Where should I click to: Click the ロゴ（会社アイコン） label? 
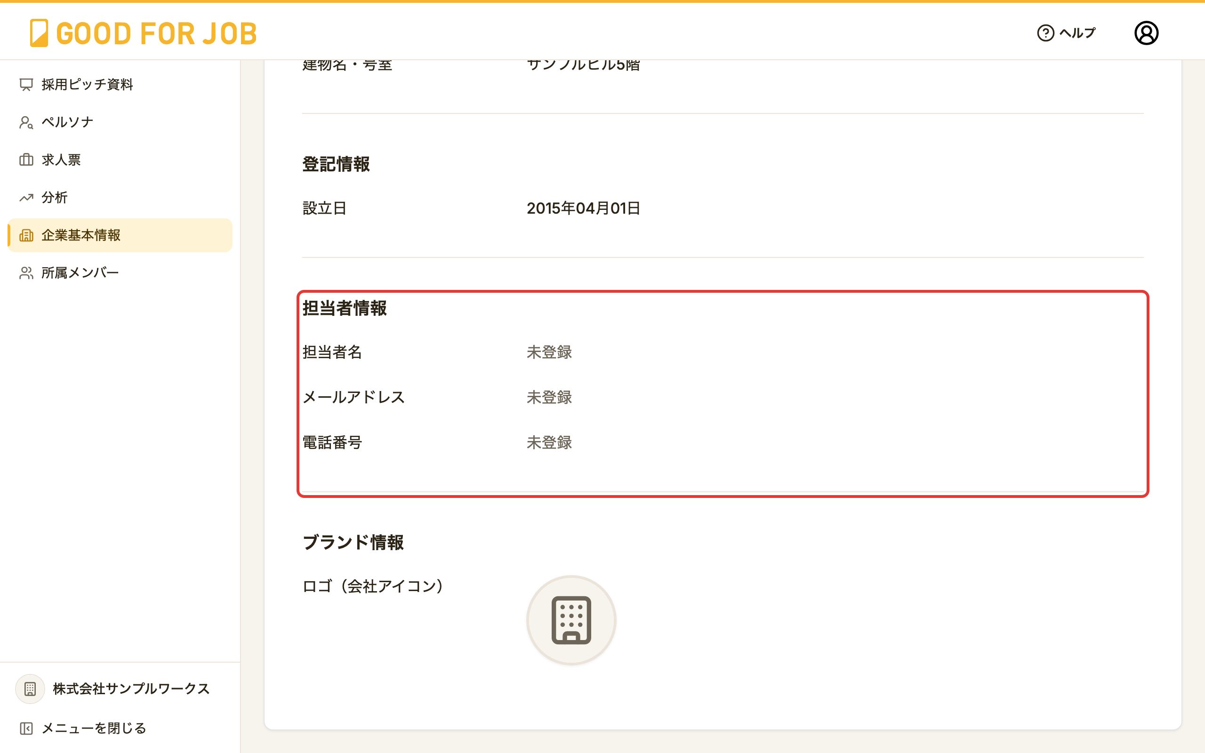coord(373,587)
